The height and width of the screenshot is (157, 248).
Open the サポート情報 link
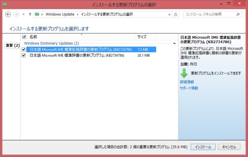click(189, 88)
